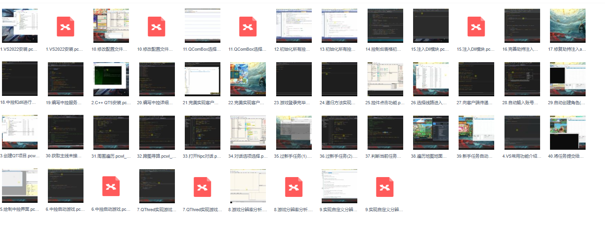605x227 pixels.
Task: Open thumbnail of 5.绘制中控界面
Action: click(20, 186)
